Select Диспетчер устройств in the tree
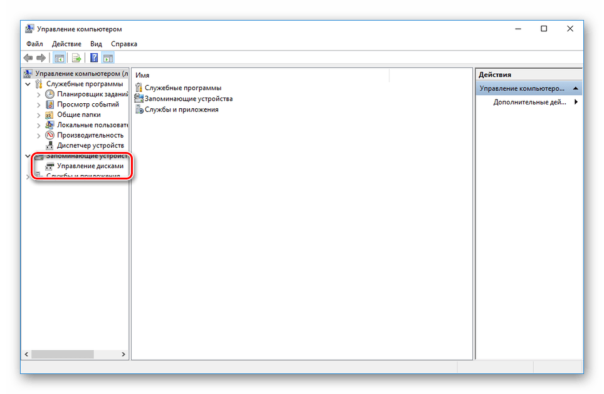604x394 pixels. tap(90, 145)
